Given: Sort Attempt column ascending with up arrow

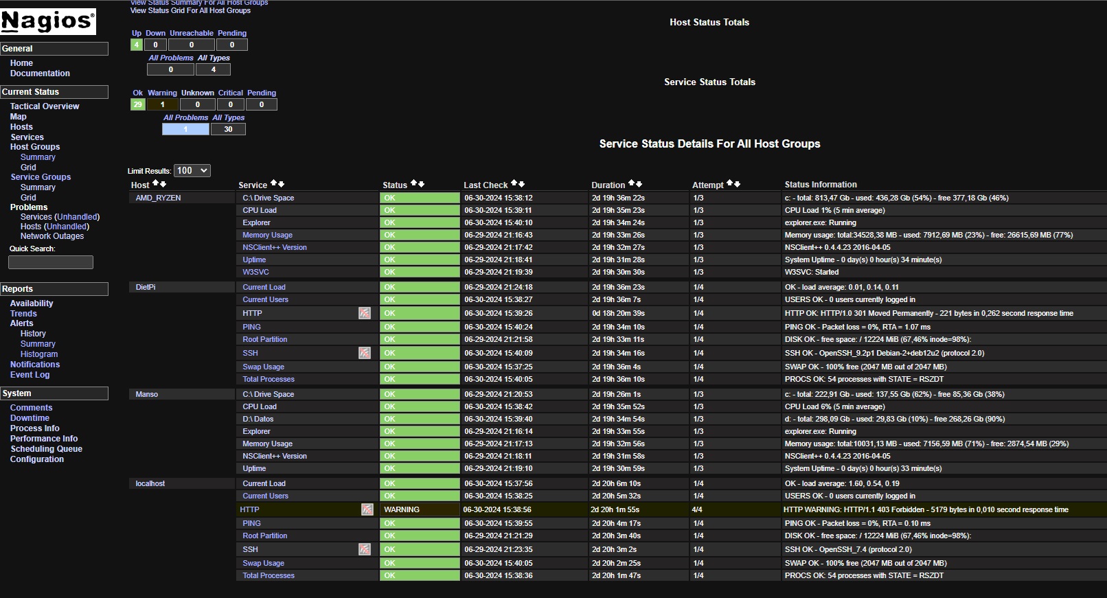Looking at the screenshot, I should pos(730,184).
